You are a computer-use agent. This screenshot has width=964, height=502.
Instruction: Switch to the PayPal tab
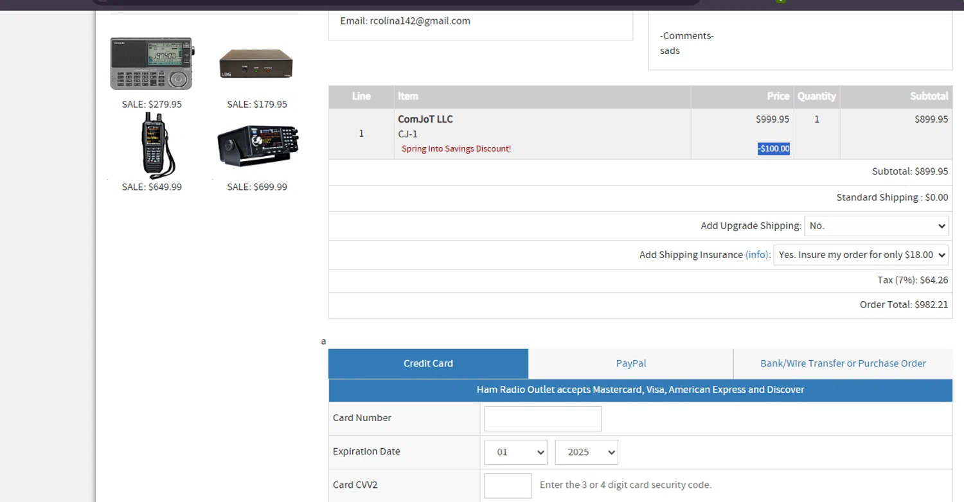coord(631,363)
